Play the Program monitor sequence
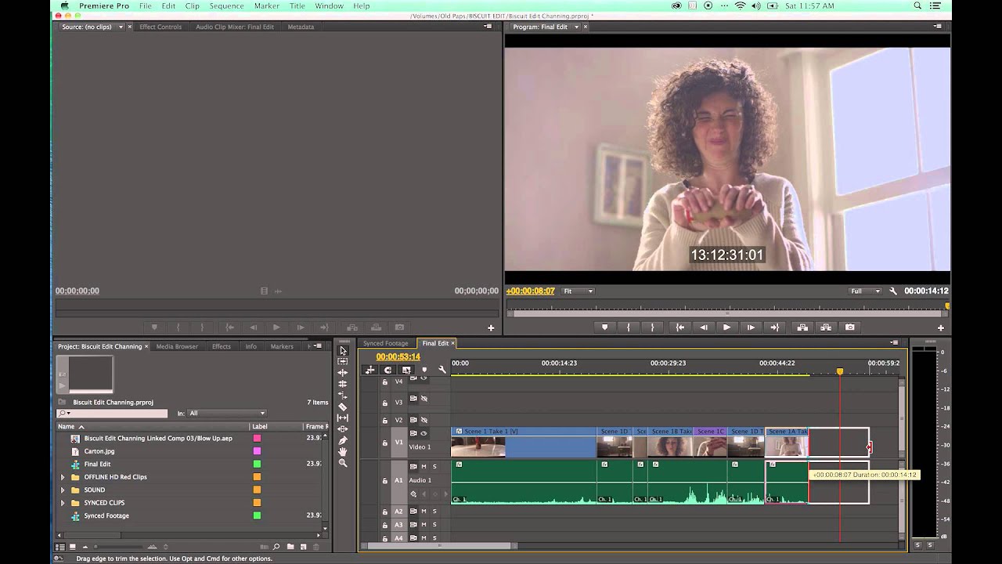The height and width of the screenshot is (564, 1002). [726, 327]
